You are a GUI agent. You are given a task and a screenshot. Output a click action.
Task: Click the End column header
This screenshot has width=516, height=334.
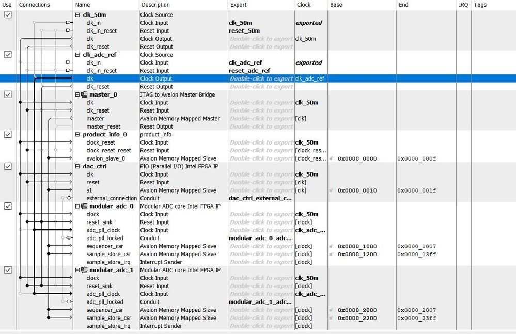tap(403, 5)
